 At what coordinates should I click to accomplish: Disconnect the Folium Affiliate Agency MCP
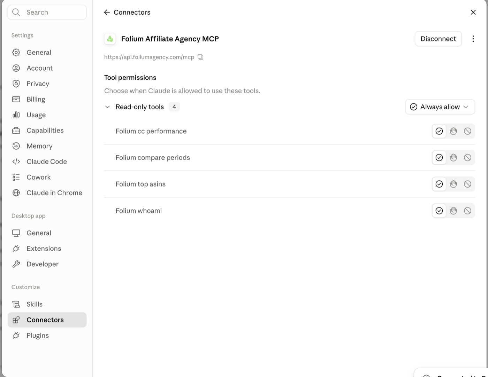(x=438, y=39)
